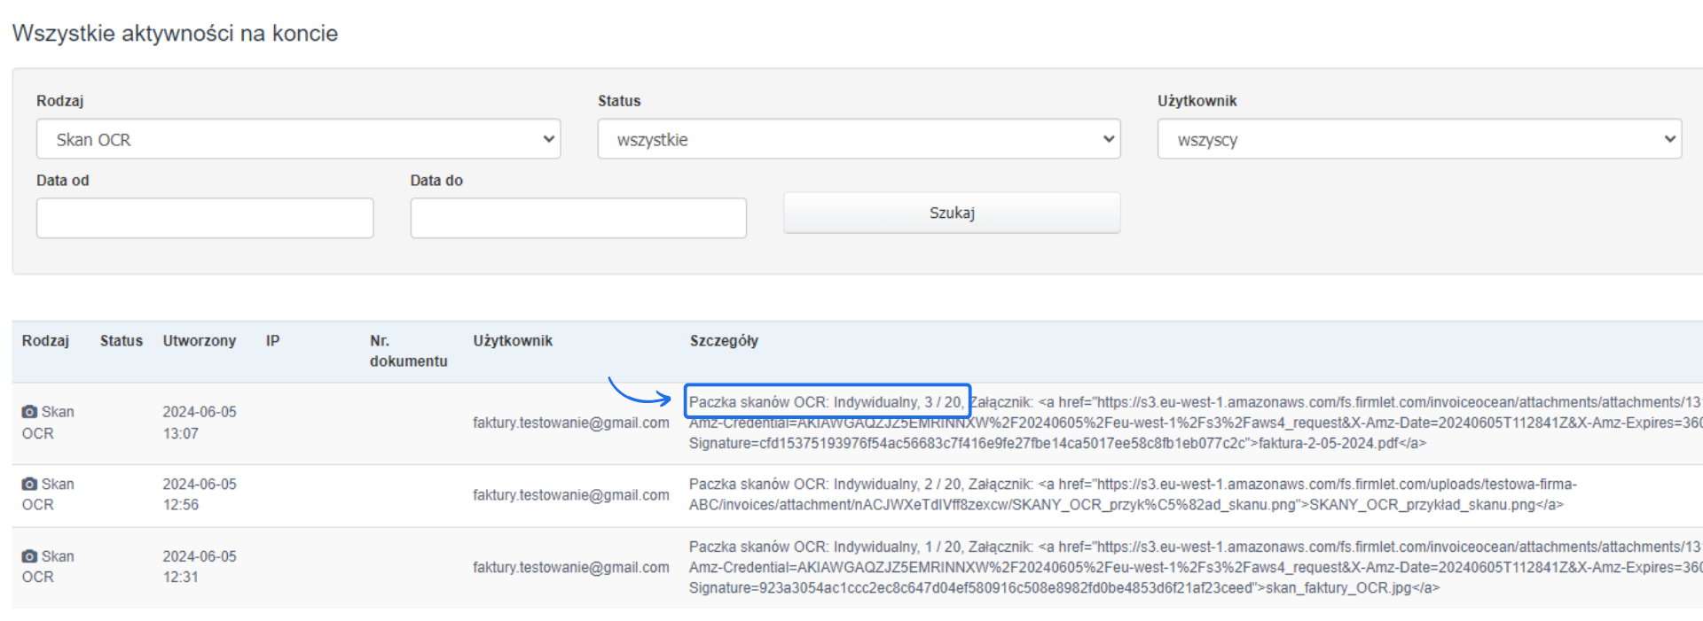Select the 2024-06-05 13:07 timestamp cell
This screenshot has width=1703, height=621.
[x=200, y=423]
